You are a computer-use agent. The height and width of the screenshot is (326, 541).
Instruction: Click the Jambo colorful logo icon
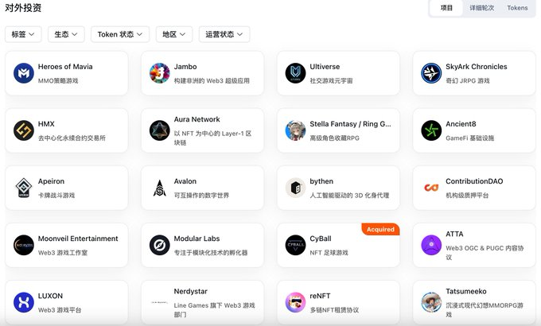click(159, 73)
